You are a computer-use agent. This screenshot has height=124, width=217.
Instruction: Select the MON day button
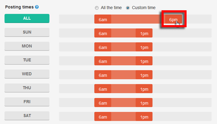pos(27,46)
